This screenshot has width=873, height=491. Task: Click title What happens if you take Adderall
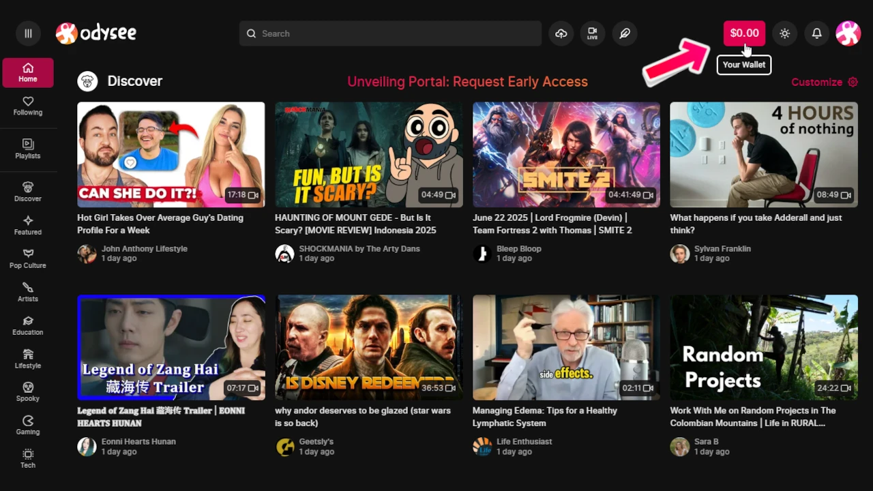[756, 224]
